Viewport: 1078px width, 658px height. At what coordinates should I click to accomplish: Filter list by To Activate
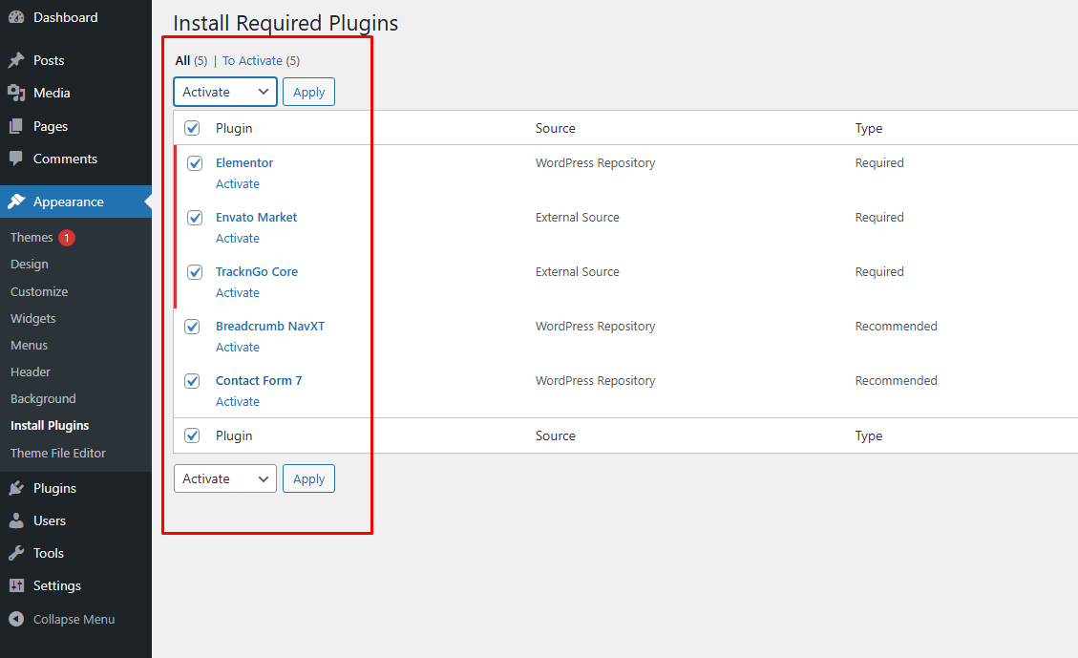252,60
